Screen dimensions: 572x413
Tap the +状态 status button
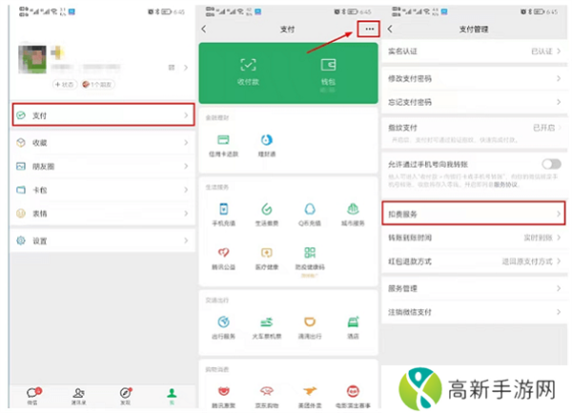65,85
